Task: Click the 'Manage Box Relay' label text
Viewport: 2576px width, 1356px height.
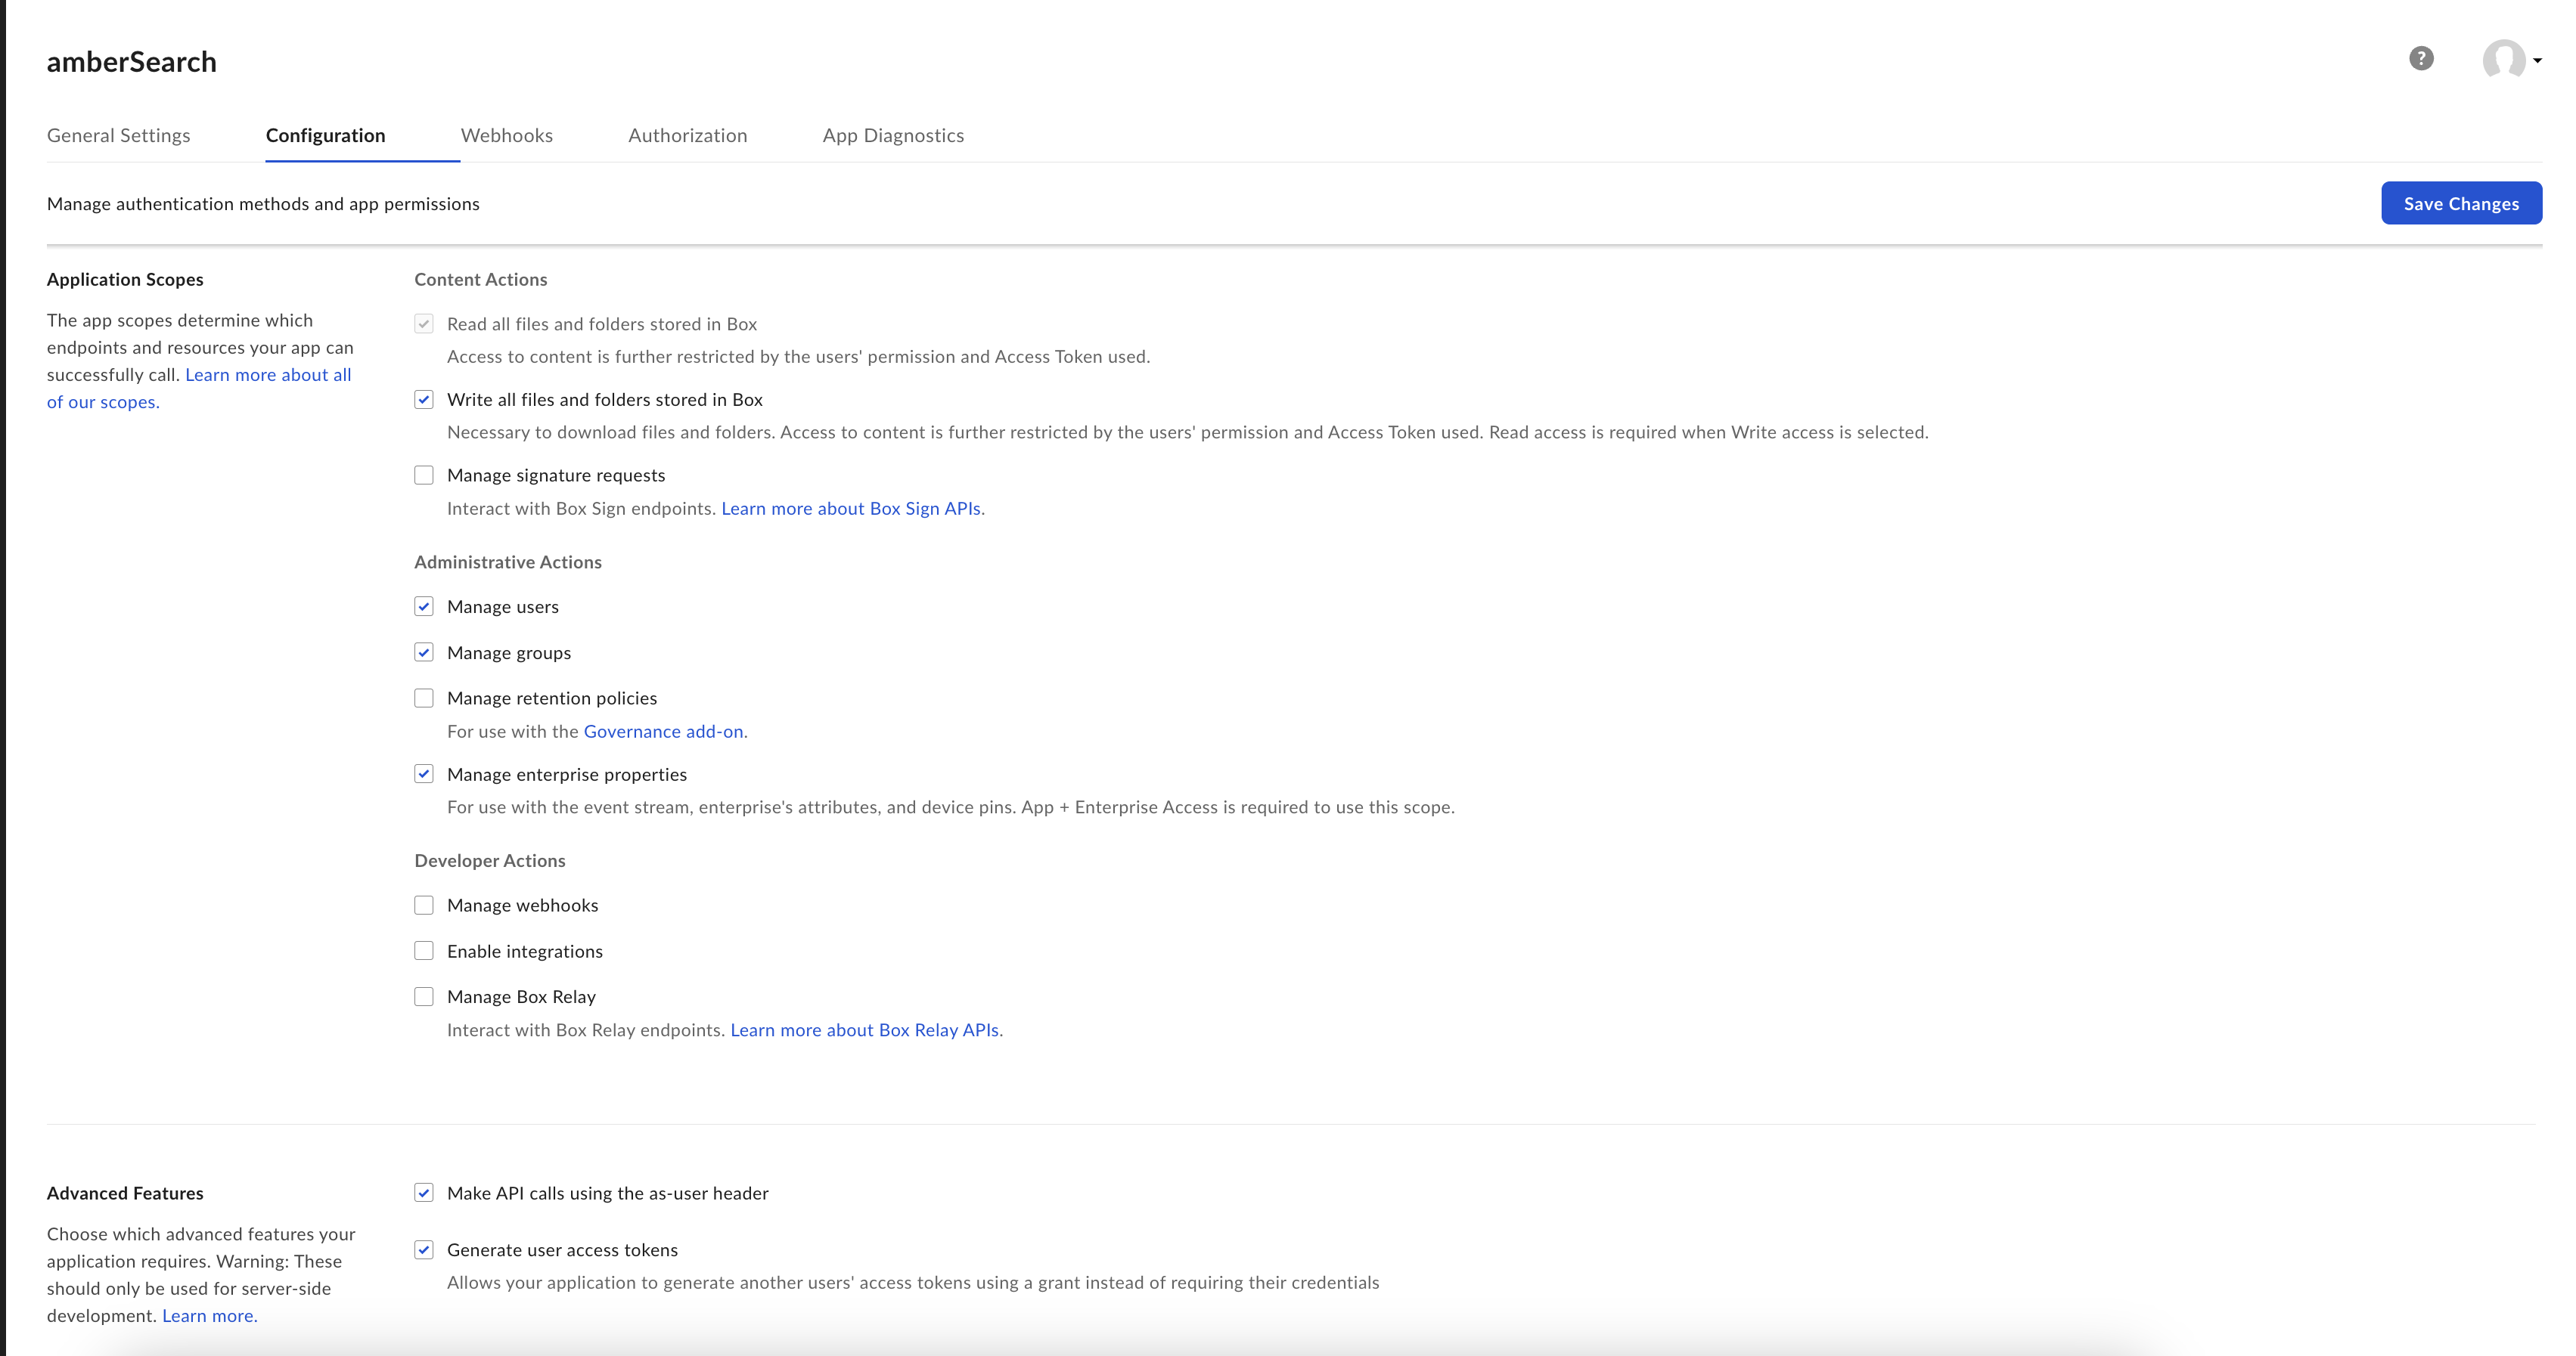Action: point(521,997)
